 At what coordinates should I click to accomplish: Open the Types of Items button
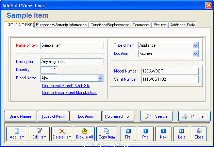pyautogui.click(x=53, y=116)
